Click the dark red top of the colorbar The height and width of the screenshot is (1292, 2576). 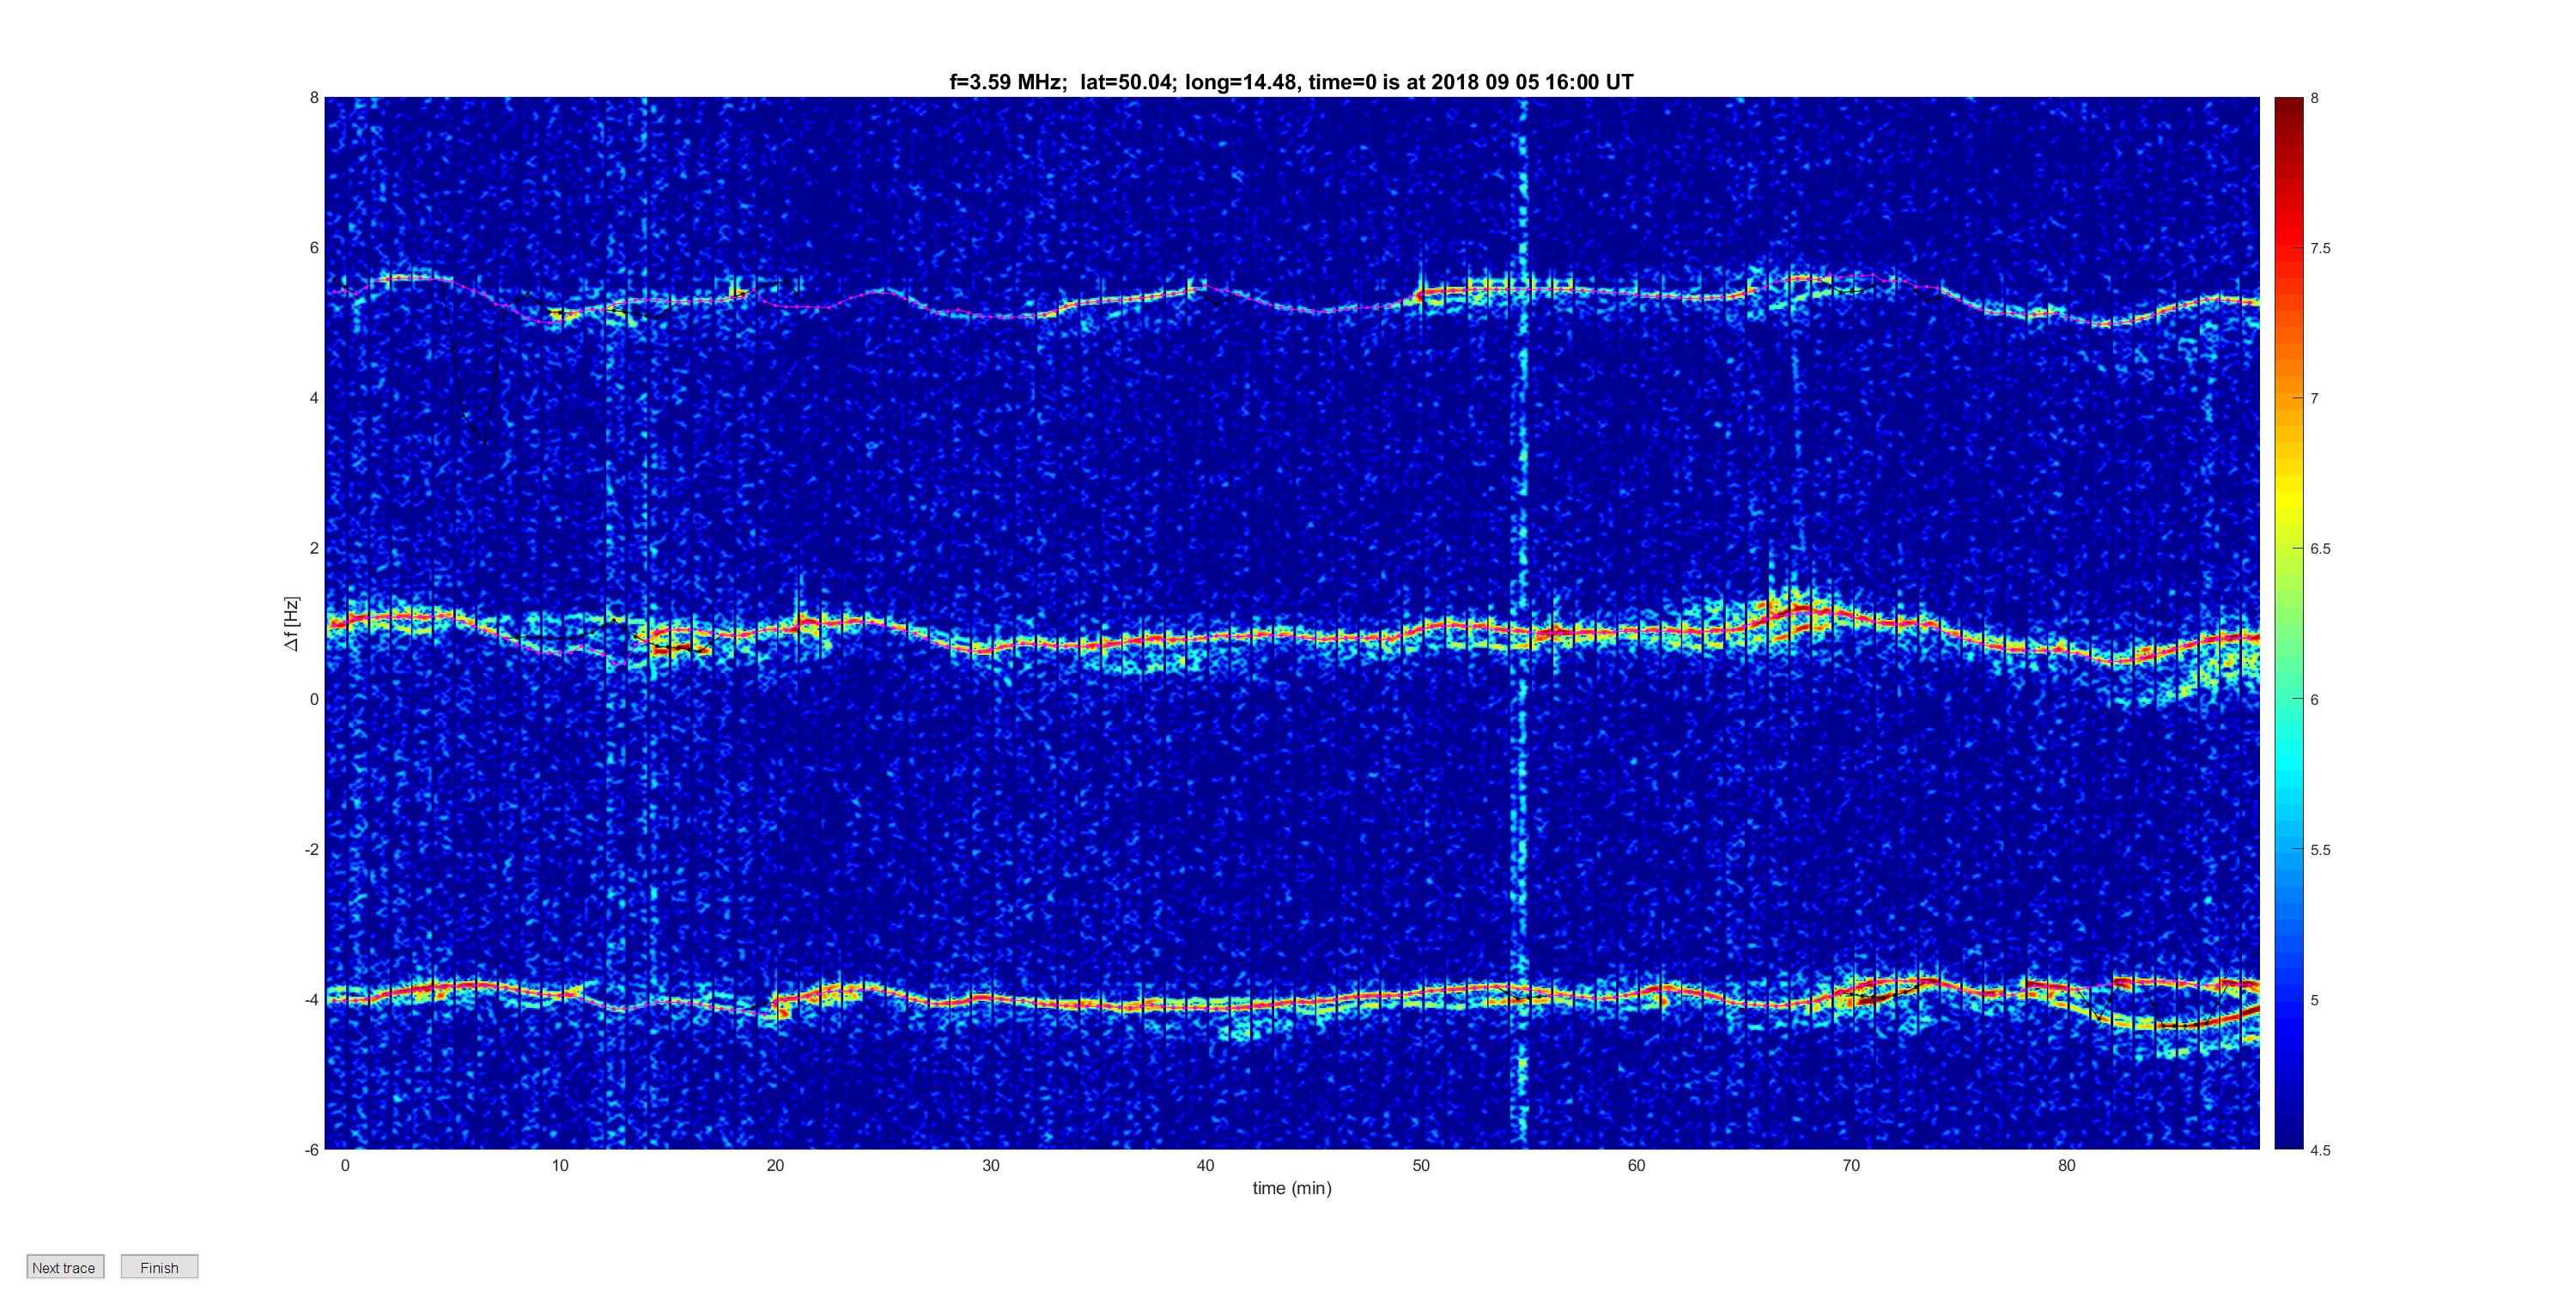2288,105
